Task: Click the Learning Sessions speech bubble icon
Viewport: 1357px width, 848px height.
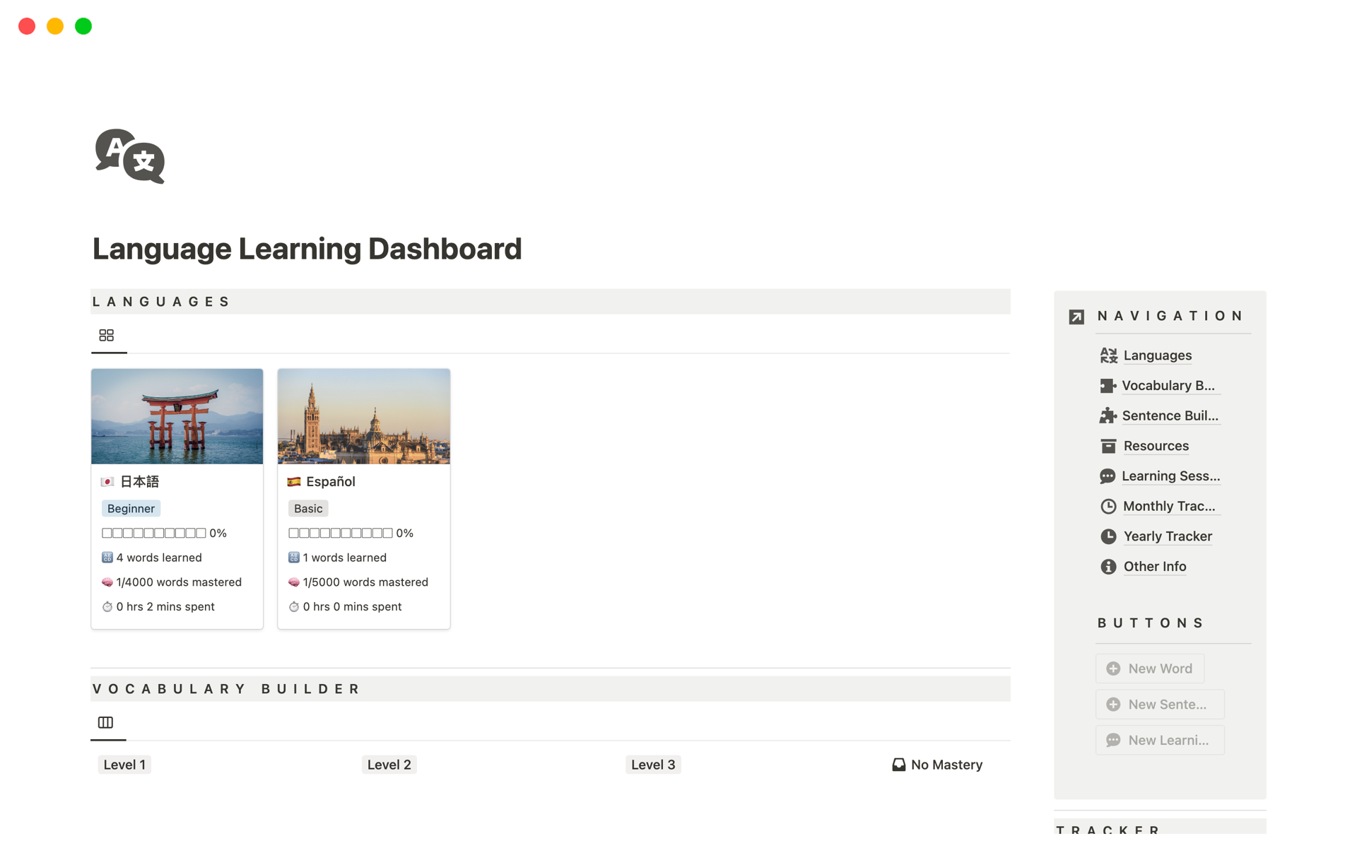Action: pyautogui.click(x=1108, y=476)
